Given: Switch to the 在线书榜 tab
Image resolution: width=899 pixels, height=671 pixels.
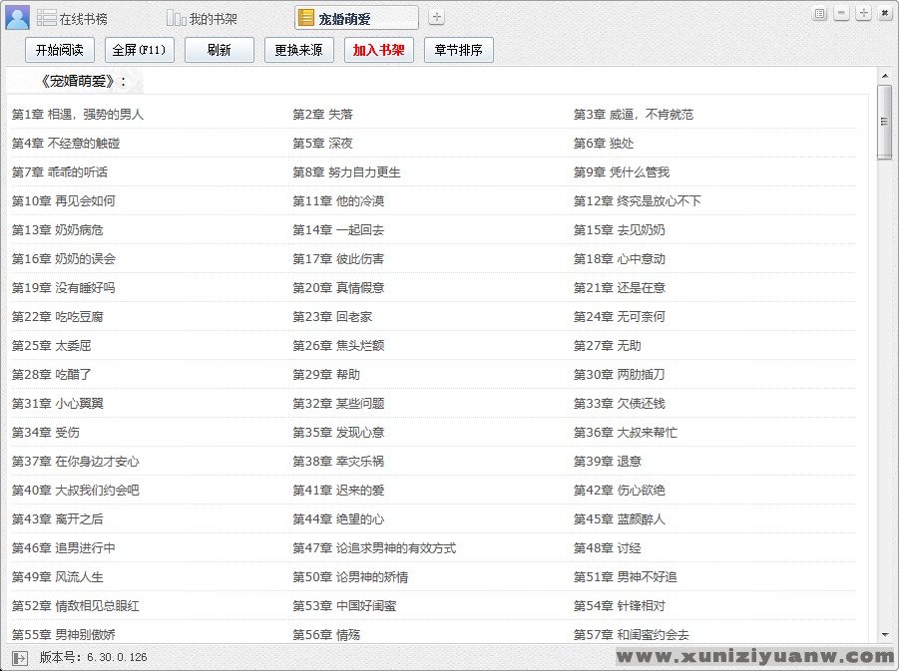Looking at the screenshot, I should [83, 19].
